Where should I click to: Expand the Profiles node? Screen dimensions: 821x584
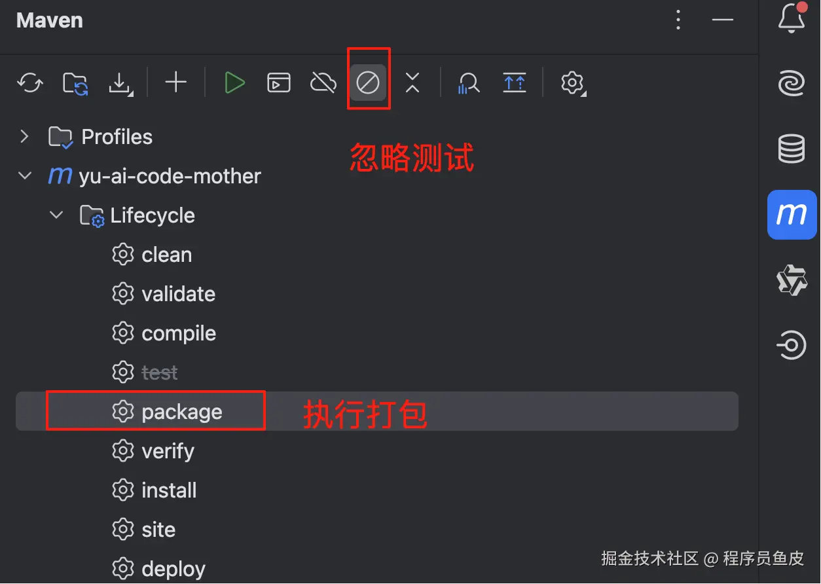[x=25, y=136]
